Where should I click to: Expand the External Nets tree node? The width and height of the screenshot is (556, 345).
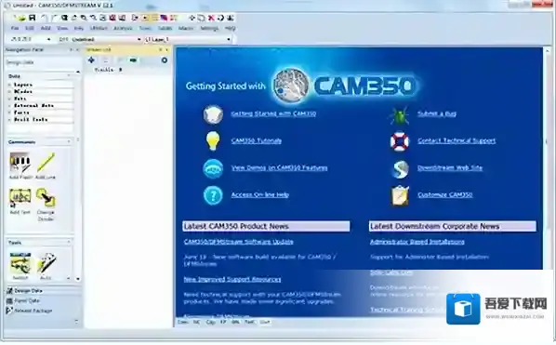pyautogui.click(x=9, y=106)
